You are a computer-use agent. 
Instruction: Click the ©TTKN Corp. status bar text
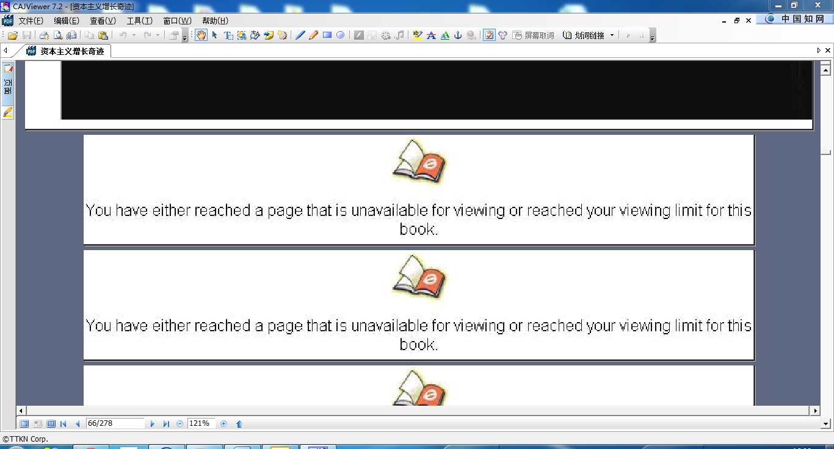(26, 439)
